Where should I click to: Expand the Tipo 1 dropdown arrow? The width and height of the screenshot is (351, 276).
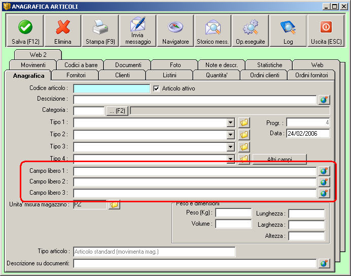(x=230, y=122)
